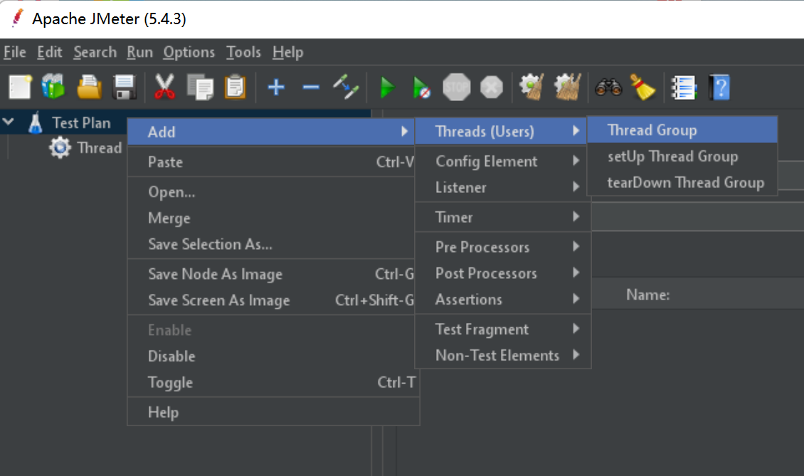Start the test with green play icon
Image resolution: width=804 pixels, height=476 pixels.
click(x=387, y=88)
